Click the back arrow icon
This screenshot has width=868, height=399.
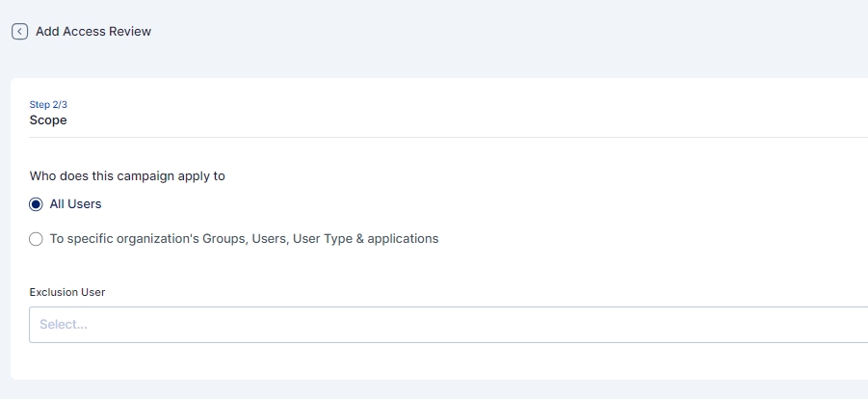pyautogui.click(x=19, y=32)
